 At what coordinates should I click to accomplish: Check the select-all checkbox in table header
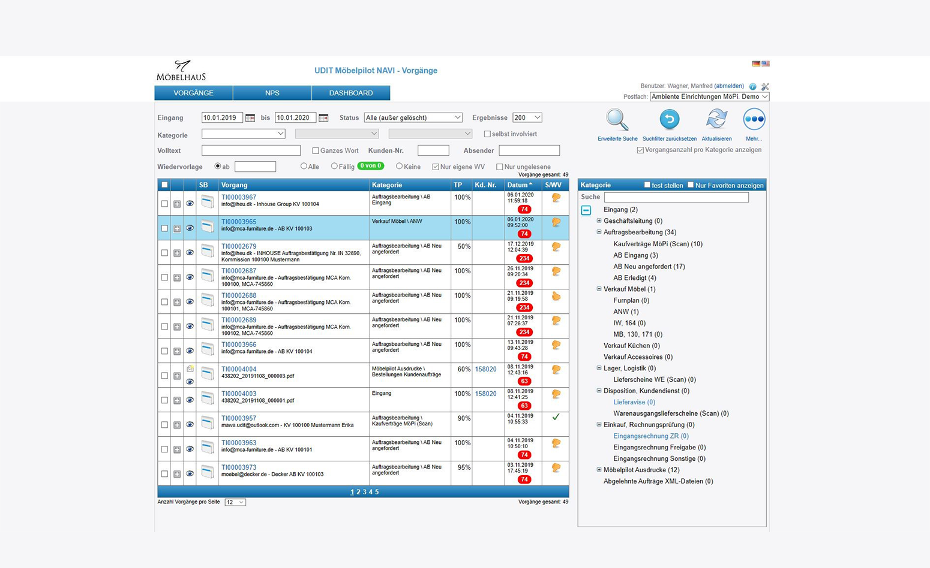pyautogui.click(x=164, y=185)
